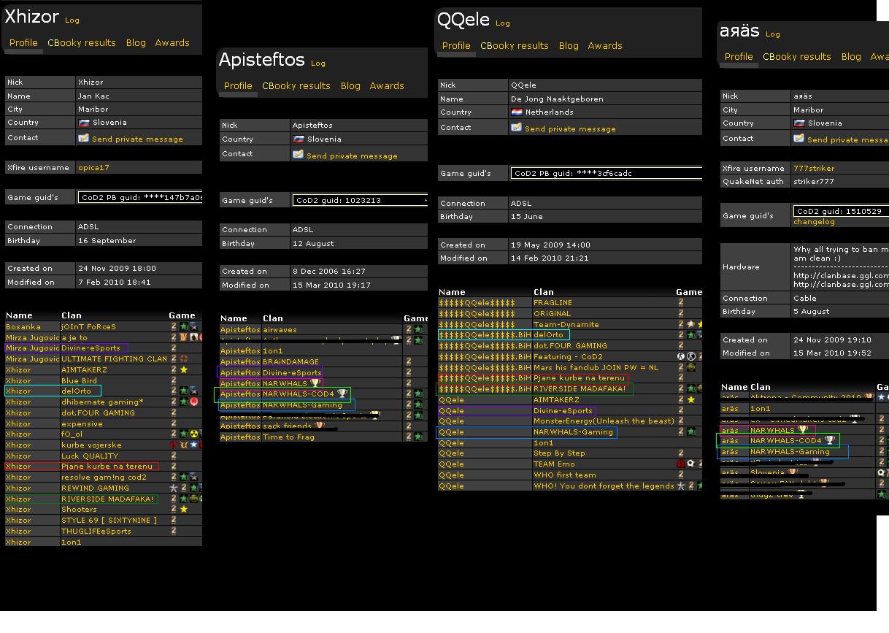This screenshot has width=889, height=633.
Task: Click the Netherlands flag in QQele's profile
Action: pyautogui.click(x=516, y=112)
